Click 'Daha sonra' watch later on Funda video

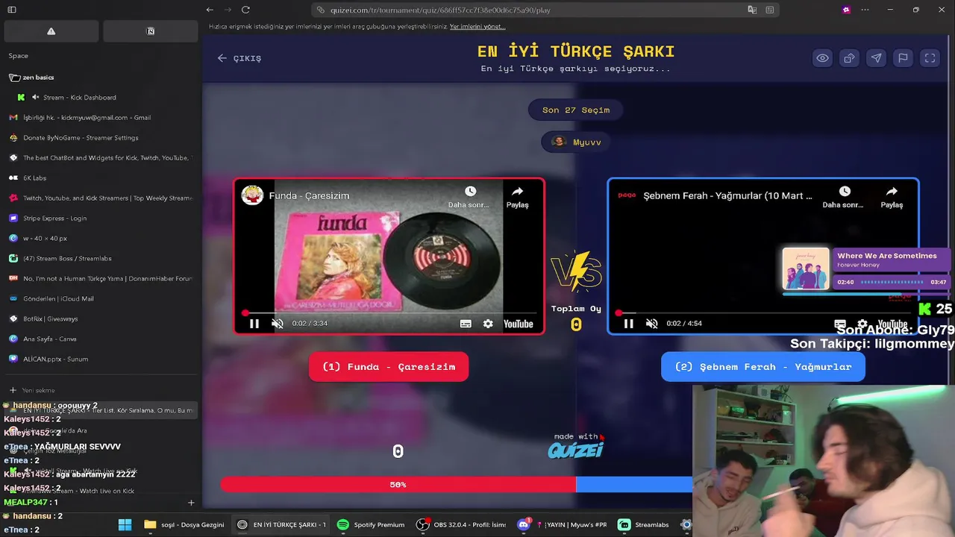click(x=469, y=198)
